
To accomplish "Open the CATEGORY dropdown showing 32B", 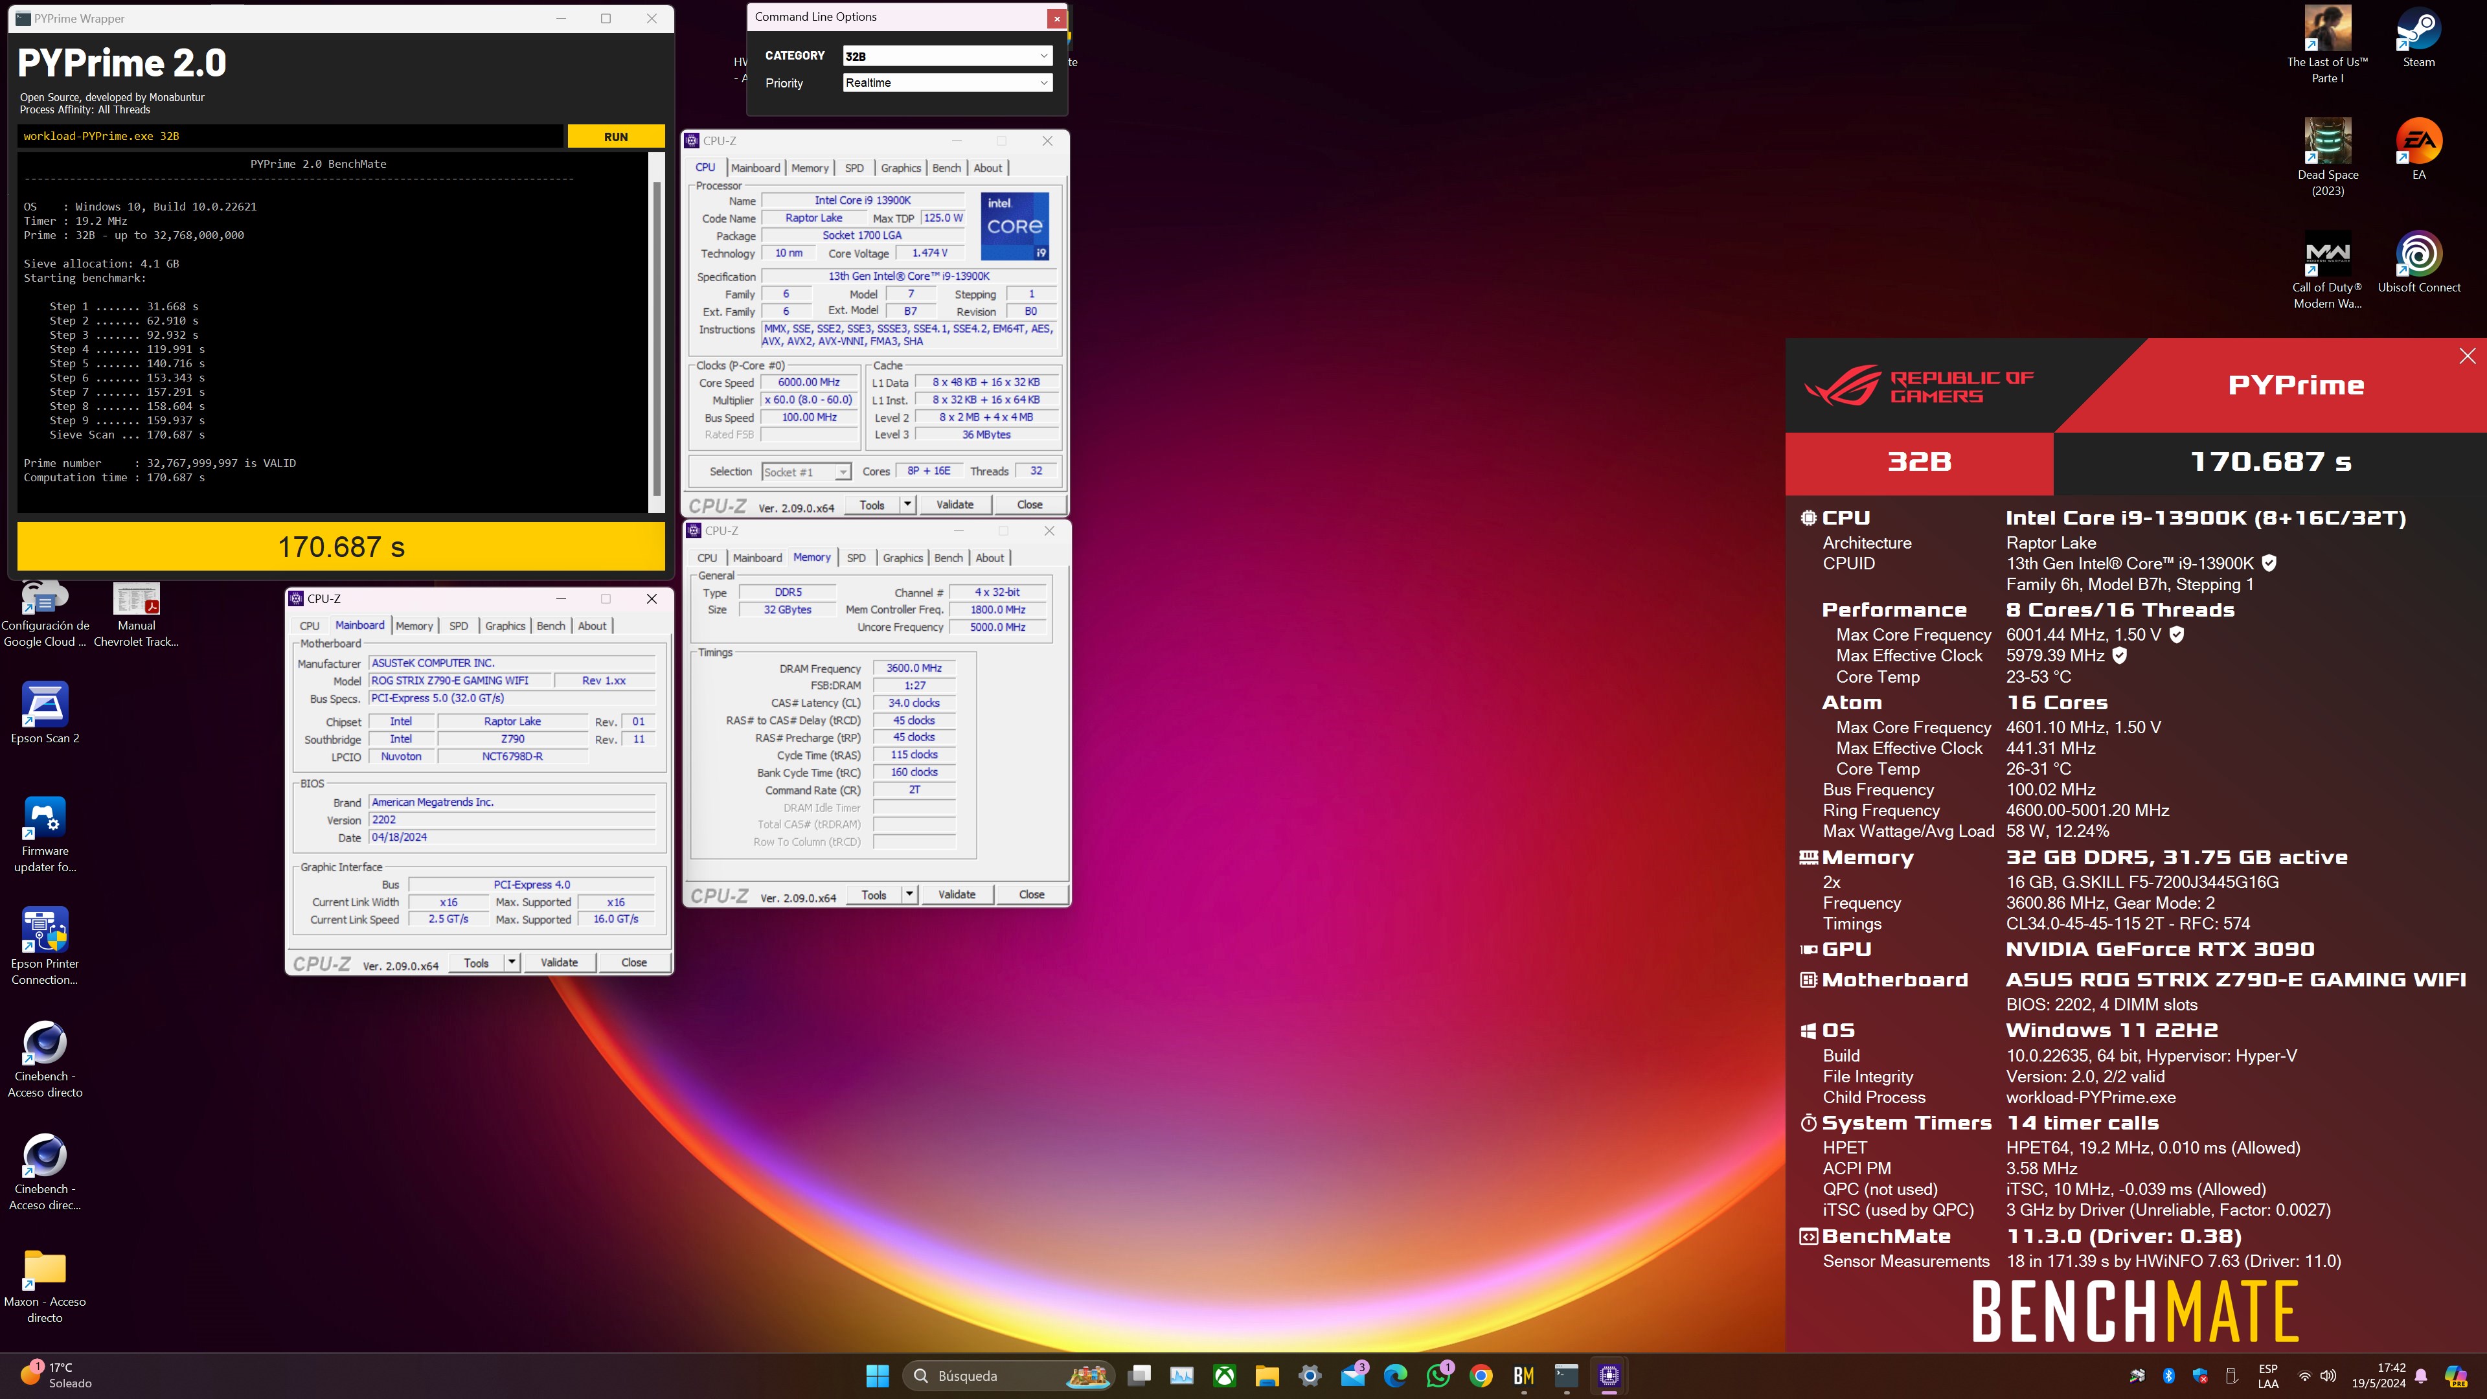I will click(946, 56).
